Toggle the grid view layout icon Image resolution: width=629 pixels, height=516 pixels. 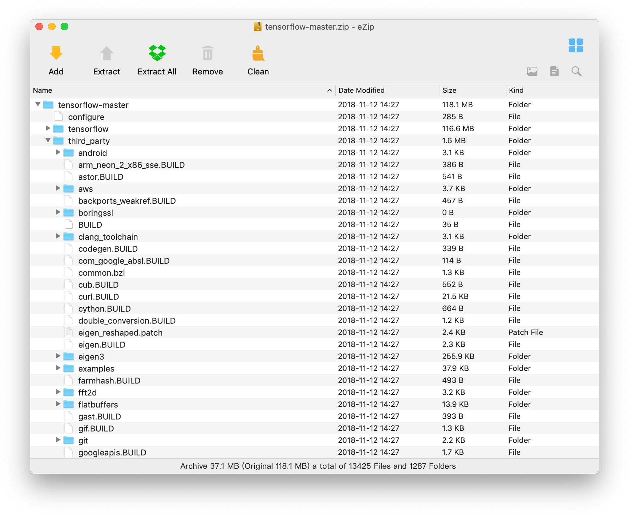tap(576, 46)
